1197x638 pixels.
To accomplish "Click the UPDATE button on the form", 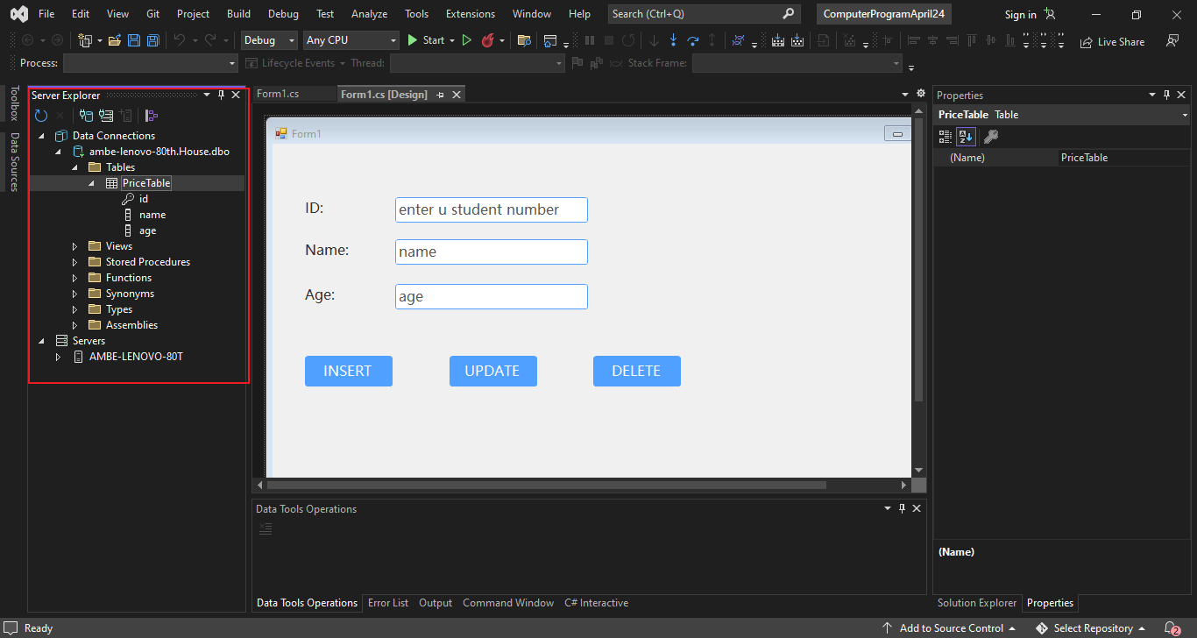I will [493, 371].
